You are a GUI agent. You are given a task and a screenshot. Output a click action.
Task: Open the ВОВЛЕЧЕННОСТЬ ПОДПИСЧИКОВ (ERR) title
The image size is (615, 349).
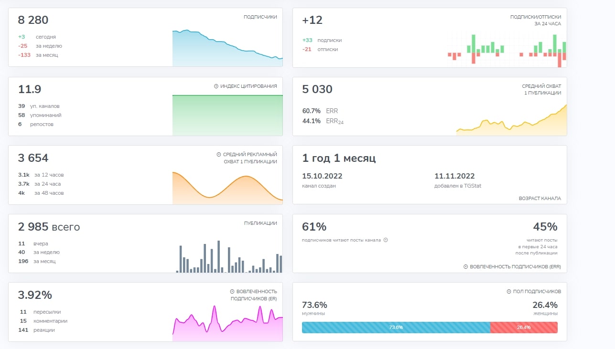pyautogui.click(x=515, y=267)
